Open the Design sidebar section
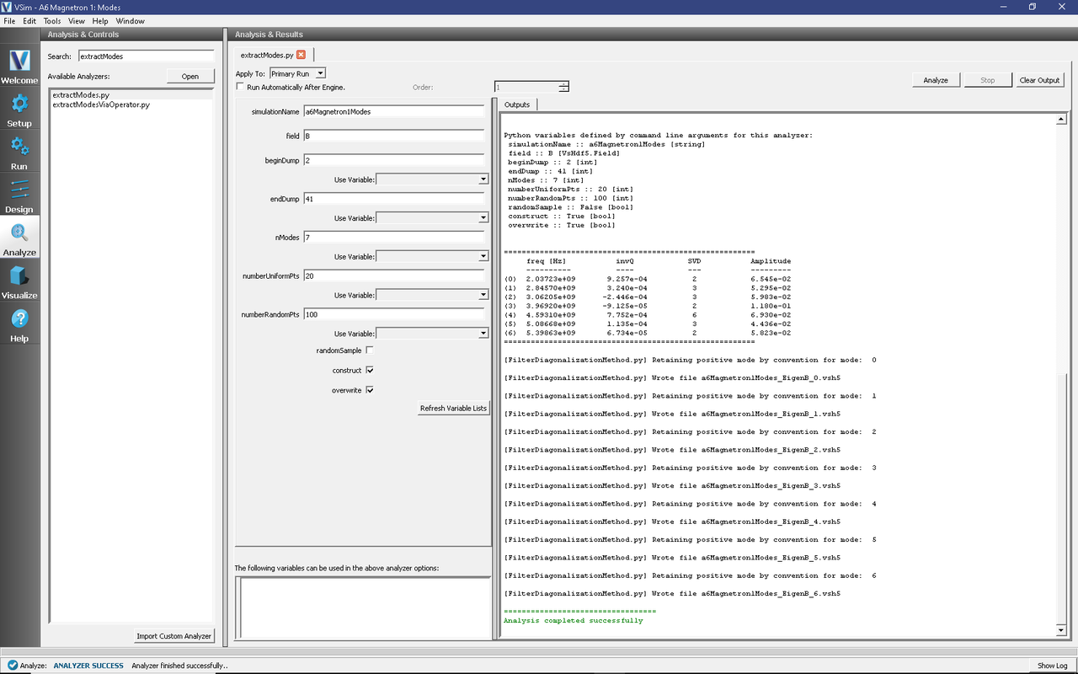This screenshot has width=1078, height=674. (19, 196)
